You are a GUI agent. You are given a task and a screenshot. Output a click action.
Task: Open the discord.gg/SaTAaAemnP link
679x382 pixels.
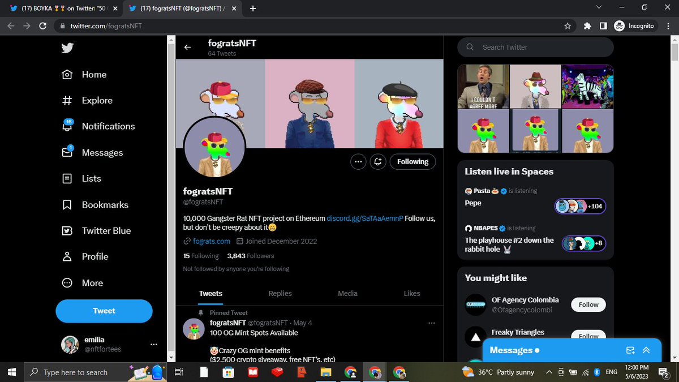pyautogui.click(x=364, y=218)
